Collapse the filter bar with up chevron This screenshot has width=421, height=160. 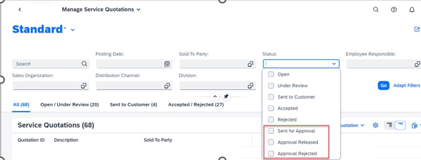pyautogui.click(x=215, y=97)
